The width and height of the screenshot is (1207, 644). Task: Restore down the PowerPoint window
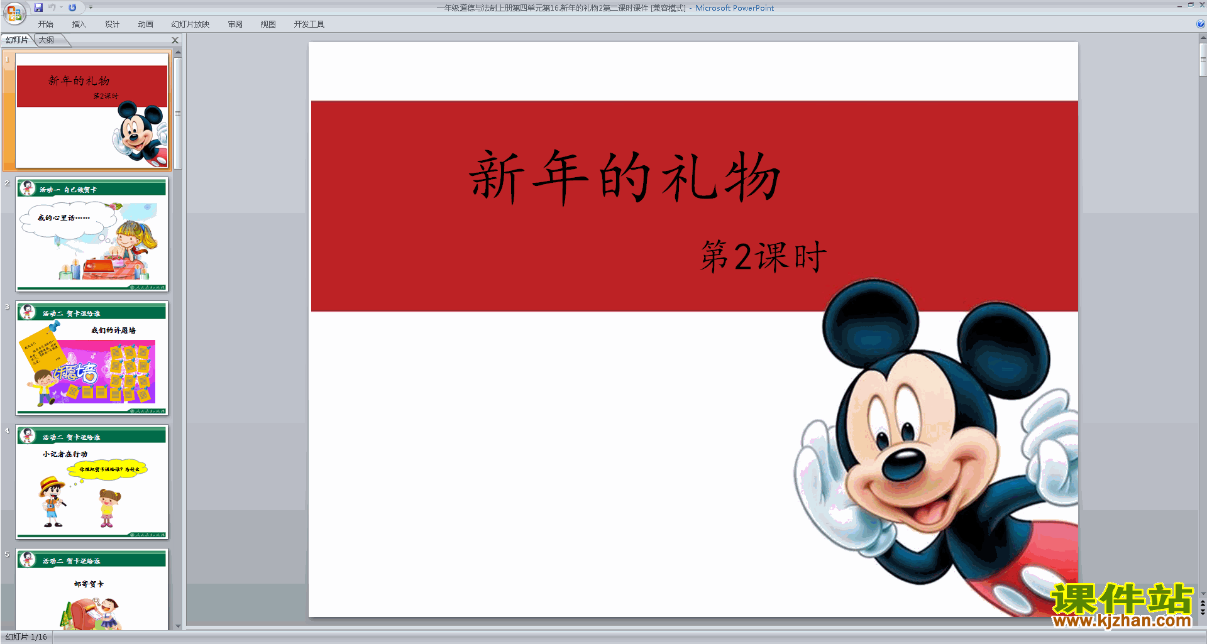tap(1191, 5)
